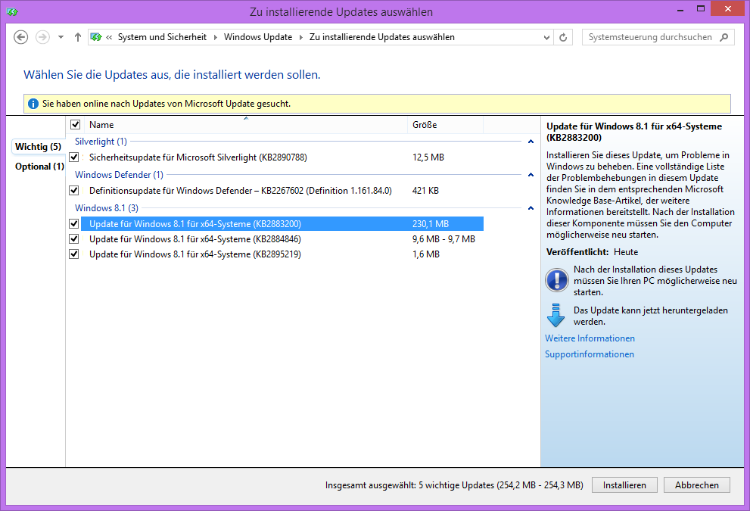This screenshot has height=511, width=750.
Task: Click the blue info icon in yellow bar
Action: click(33, 104)
